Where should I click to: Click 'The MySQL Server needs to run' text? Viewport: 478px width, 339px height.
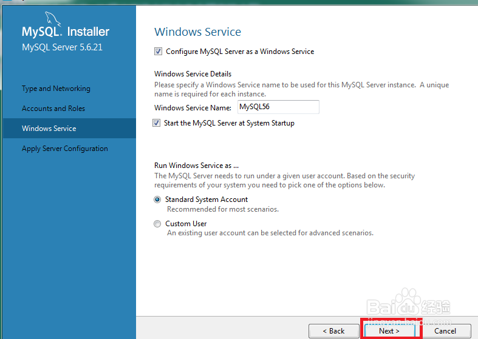284,181
